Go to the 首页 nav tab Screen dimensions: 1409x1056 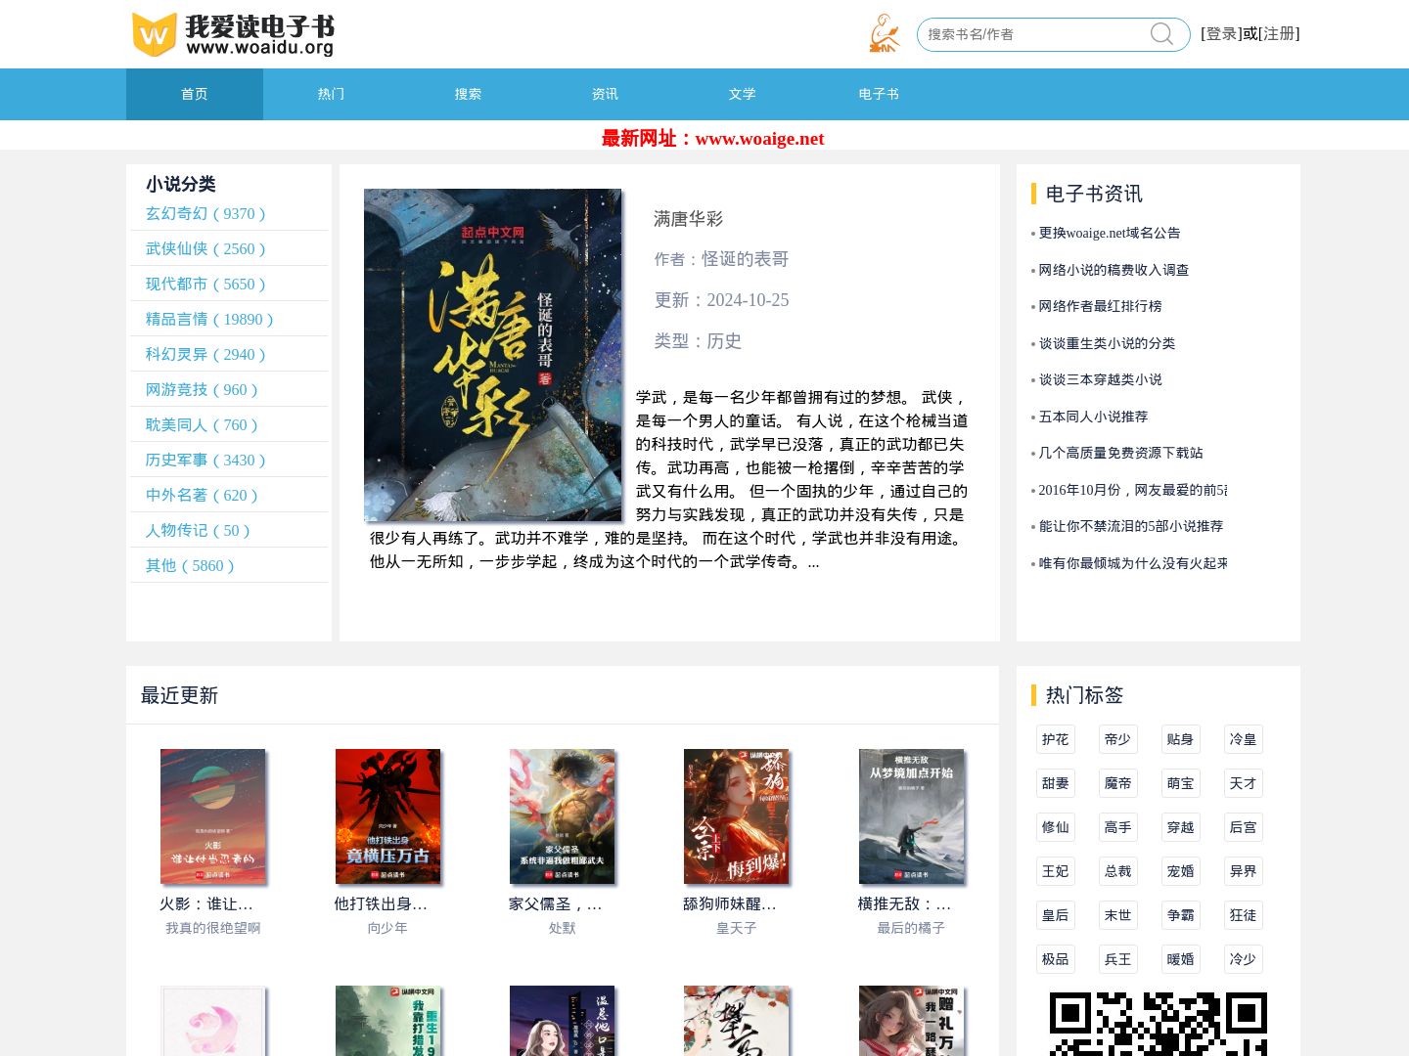195,94
